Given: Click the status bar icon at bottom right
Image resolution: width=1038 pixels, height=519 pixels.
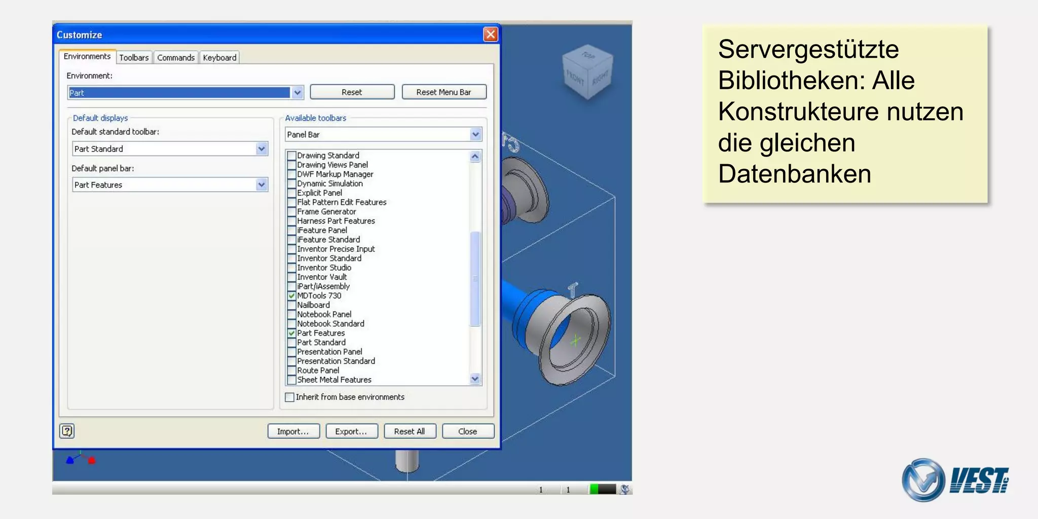Looking at the screenshot, I should 625,489.
